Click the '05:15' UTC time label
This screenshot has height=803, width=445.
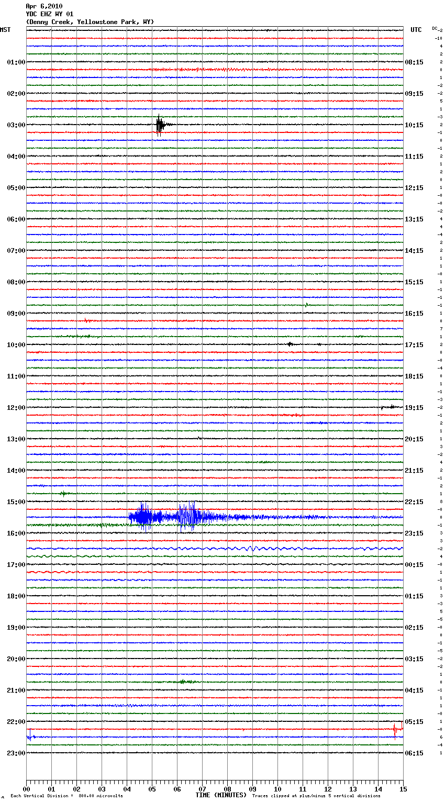(x=414, y=722)
